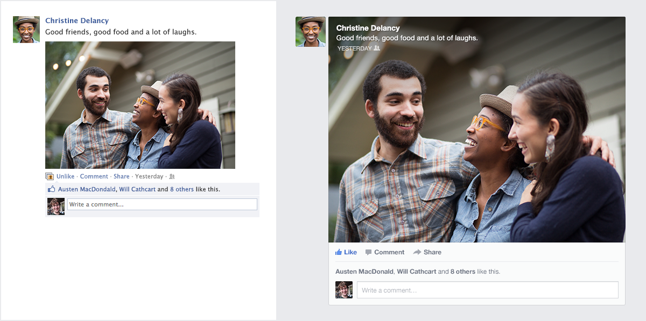This screenshot has height=321, width=646.
Task: Share the left post
Action: [x=122, y=176]
